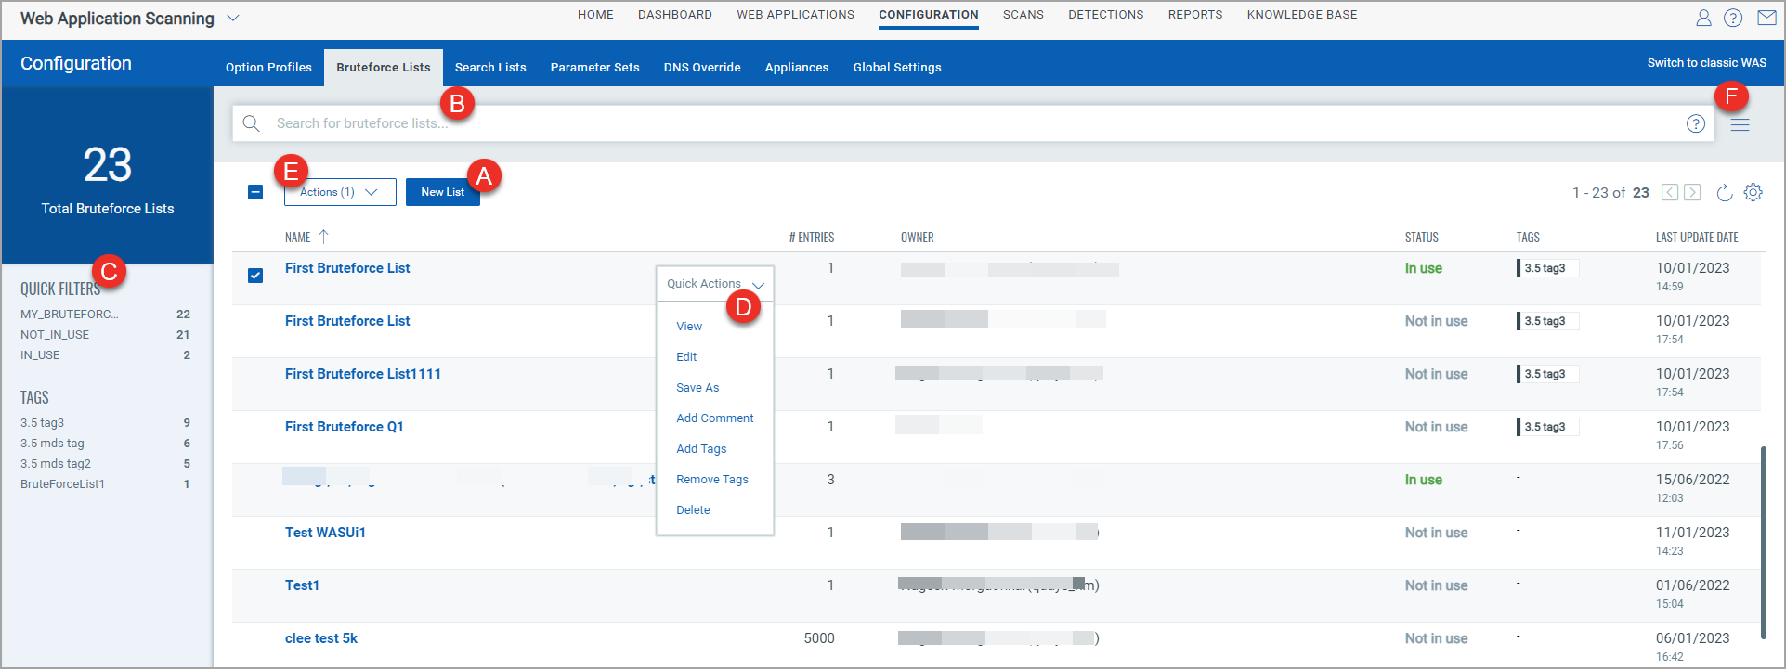Open table settings gear icon
The height and width of the screenshot is (669, 1786).
click(x=1753, y=192)
